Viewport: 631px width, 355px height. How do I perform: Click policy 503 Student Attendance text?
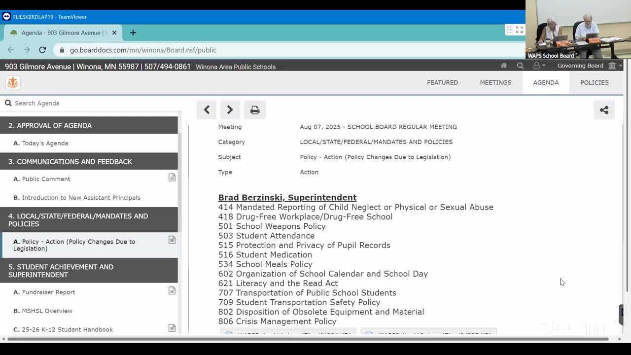point(267,236)
